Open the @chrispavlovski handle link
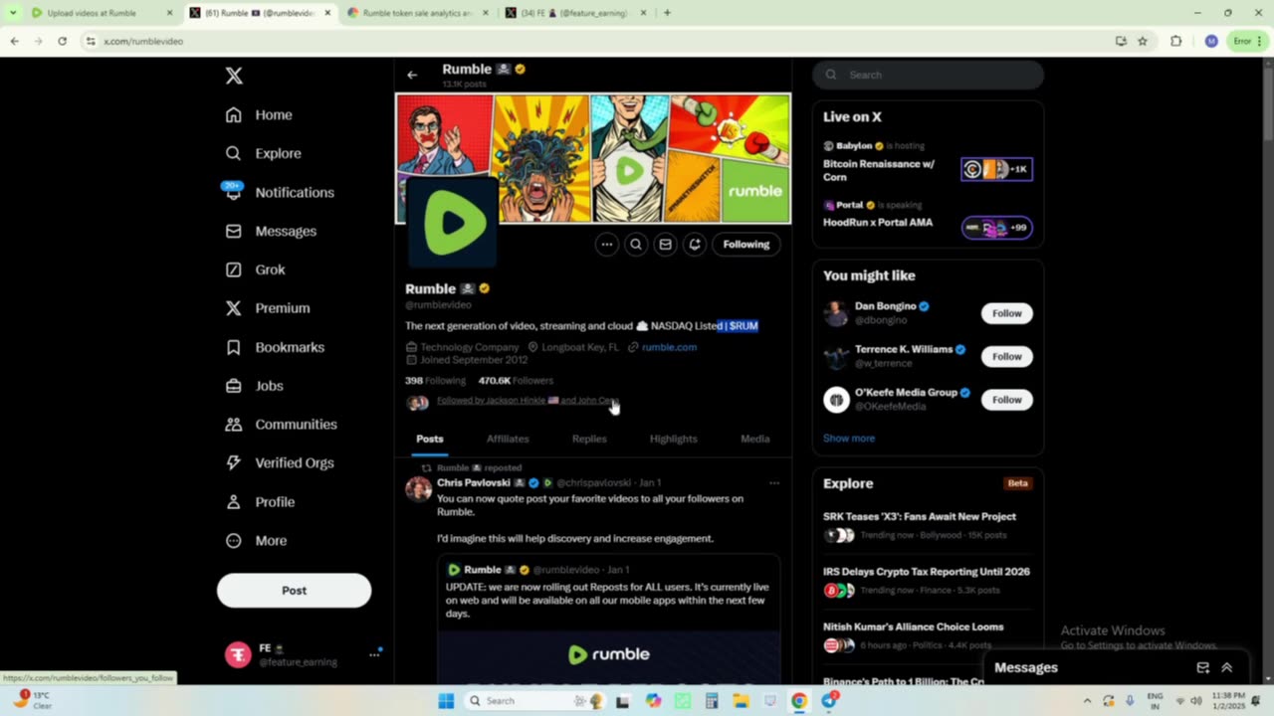Screen dimensions: 1274x716 594,483
